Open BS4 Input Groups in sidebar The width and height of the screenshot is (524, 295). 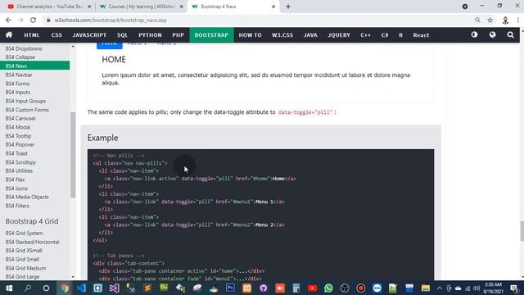(25, 101)
